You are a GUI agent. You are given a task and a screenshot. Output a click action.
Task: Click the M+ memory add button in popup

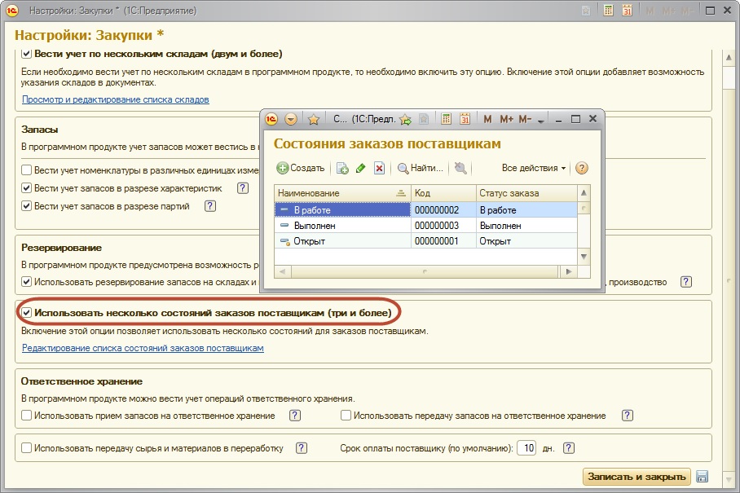click(506, 119)
